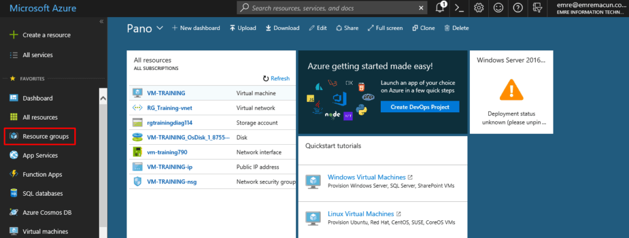Click the SQL databases icon

pyautogui.click(x=14, y=193)
